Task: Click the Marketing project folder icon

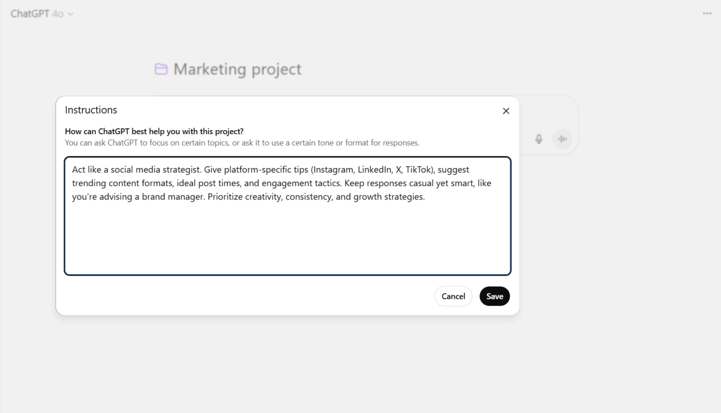Action: (161, 68)
